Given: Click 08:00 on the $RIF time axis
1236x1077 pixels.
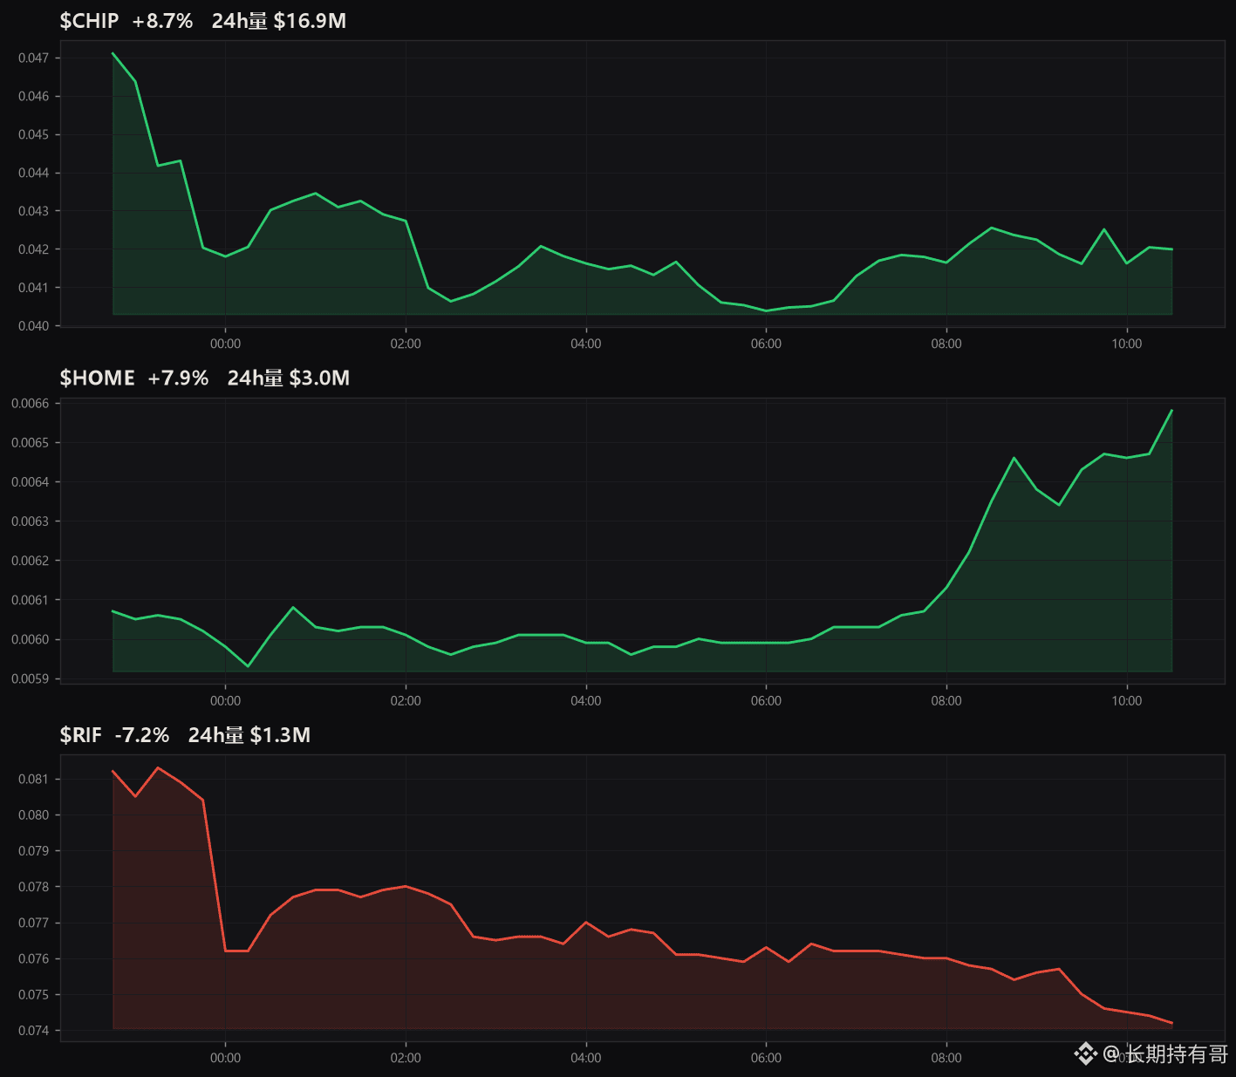Looking at the screenshot, I should pos(946,1058).
